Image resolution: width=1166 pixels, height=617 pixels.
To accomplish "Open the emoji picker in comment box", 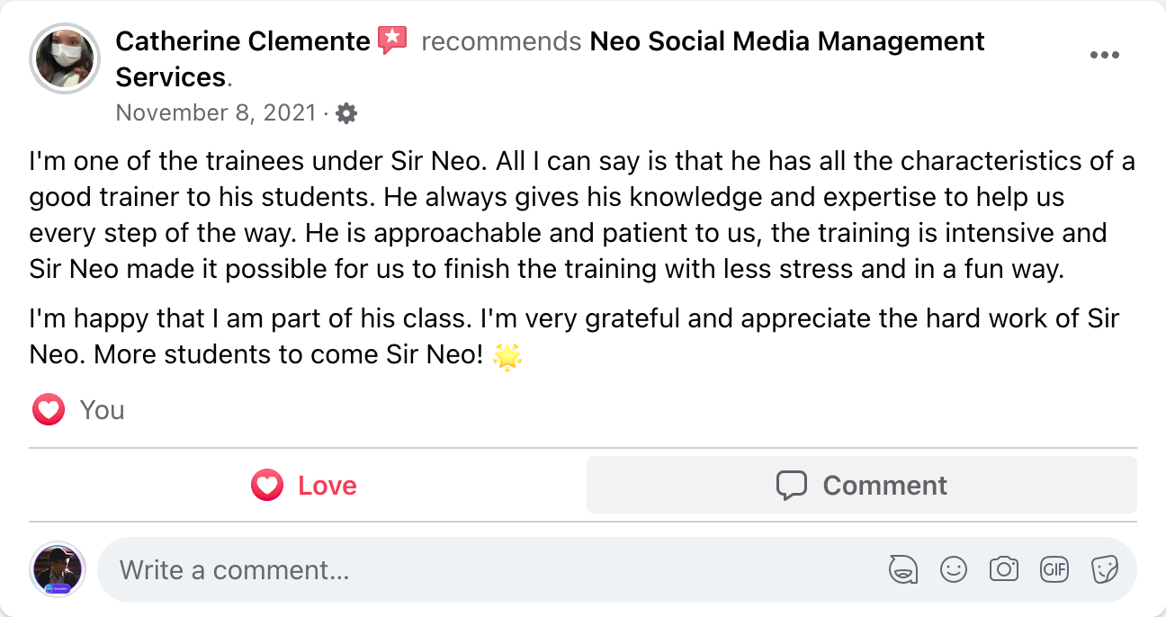I will [954, 569].
